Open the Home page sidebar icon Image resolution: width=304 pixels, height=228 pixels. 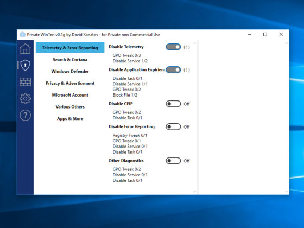coord(25,48)
